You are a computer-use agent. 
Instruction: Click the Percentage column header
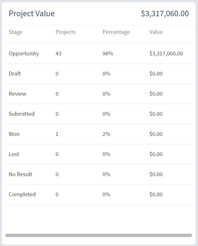[x=116, y=32]
